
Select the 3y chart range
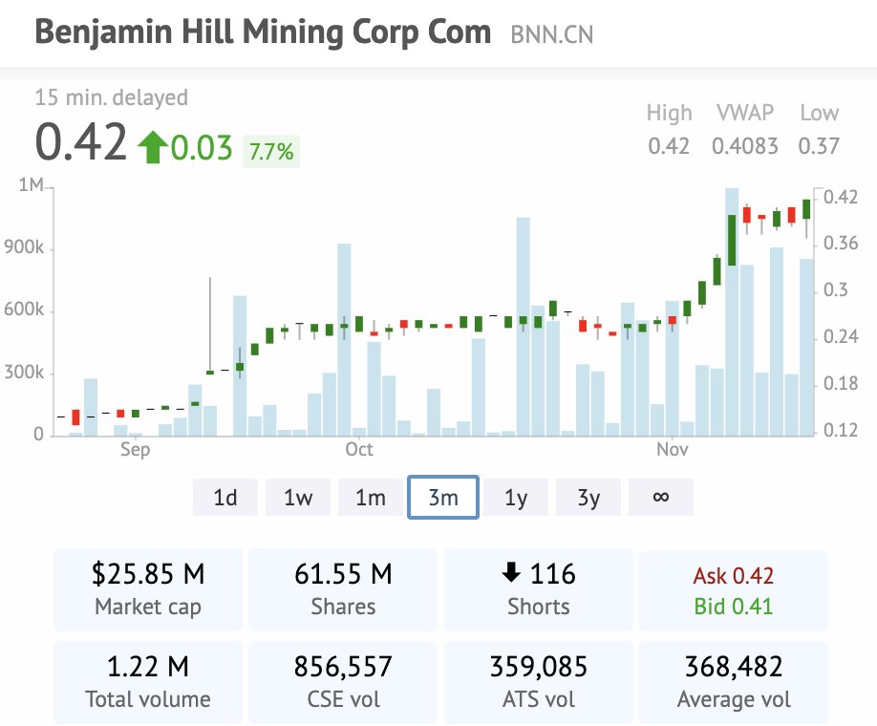[x=588, y=497]
